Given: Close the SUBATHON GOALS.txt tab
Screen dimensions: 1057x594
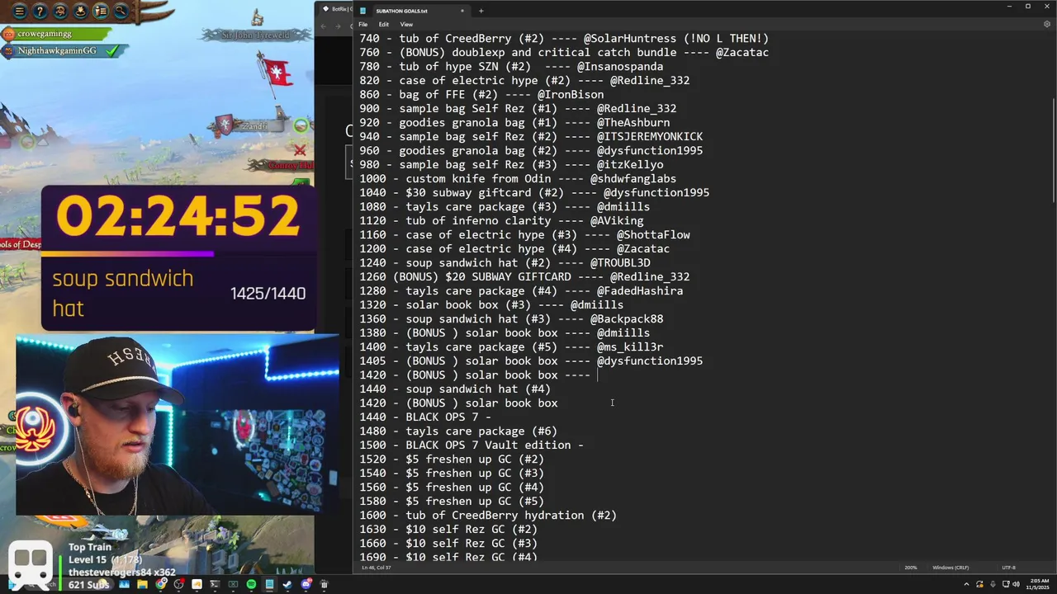Looking at the screenshot, I should (462, 11).
